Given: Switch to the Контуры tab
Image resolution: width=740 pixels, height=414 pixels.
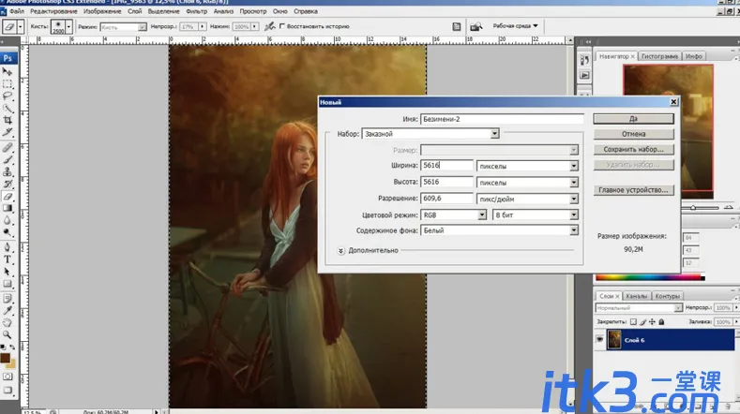Looking at the screenshot, I should (668, 296).
